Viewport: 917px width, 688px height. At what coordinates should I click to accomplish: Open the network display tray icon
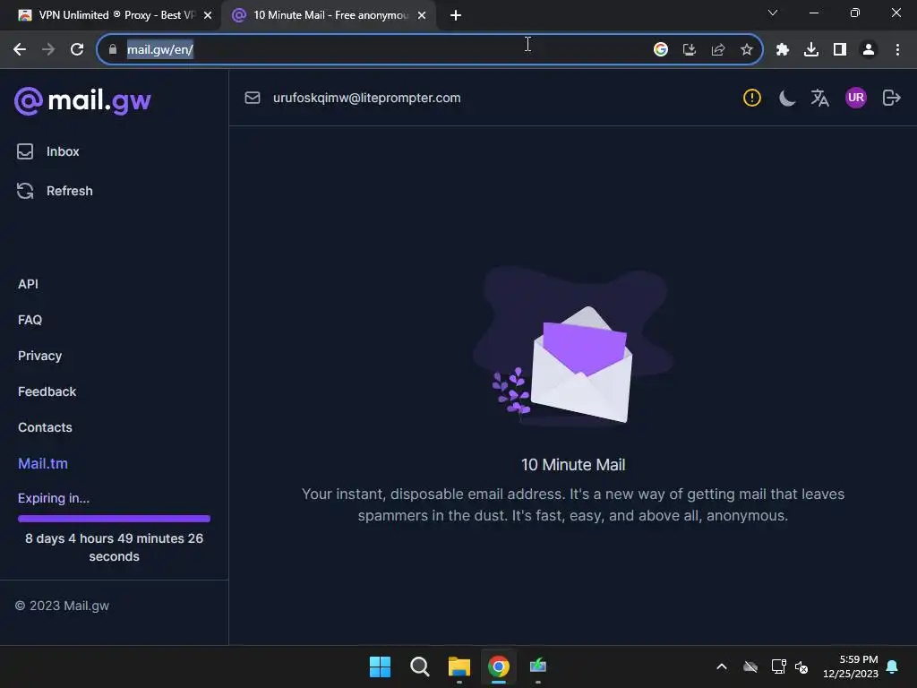(x=778, y=666)
